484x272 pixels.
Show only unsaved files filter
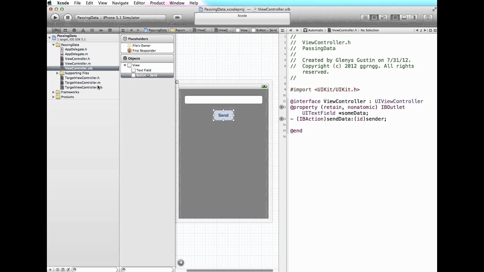(x=68, y=269)
